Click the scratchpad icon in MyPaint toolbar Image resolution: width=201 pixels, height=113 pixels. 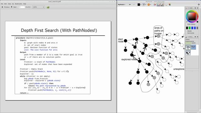tap(166, 5)
